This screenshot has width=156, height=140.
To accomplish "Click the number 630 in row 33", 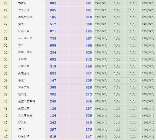I will (89, 53).
